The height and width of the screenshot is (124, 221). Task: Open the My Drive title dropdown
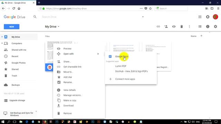[x=52, y=27]
